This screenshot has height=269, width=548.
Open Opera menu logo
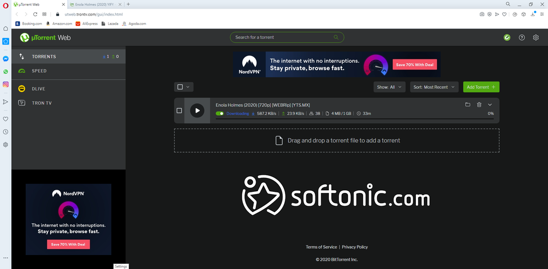(5, 5)
